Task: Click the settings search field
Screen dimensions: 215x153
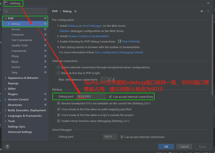Action: click(25, 11)
